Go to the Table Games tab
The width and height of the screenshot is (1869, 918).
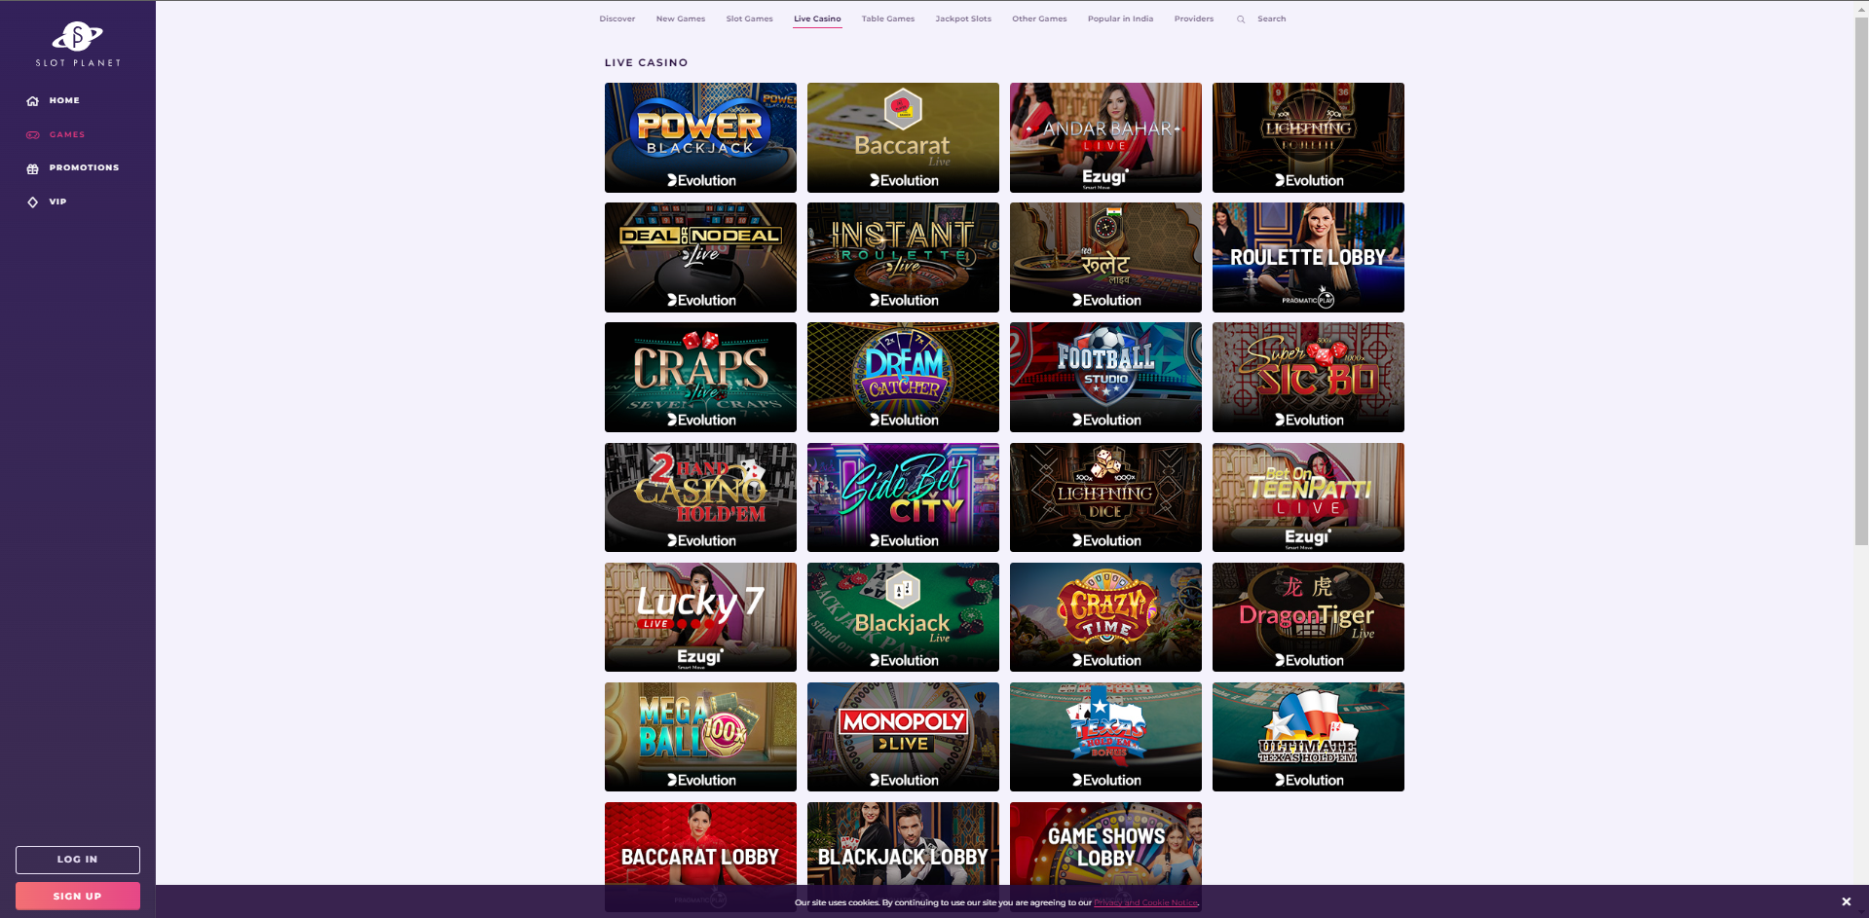pos(888,18)
